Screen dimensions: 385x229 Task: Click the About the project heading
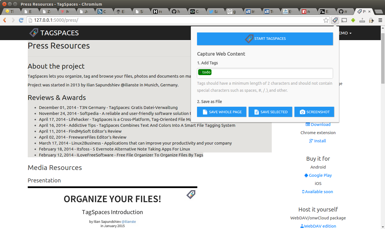click(x=56, y=66)
